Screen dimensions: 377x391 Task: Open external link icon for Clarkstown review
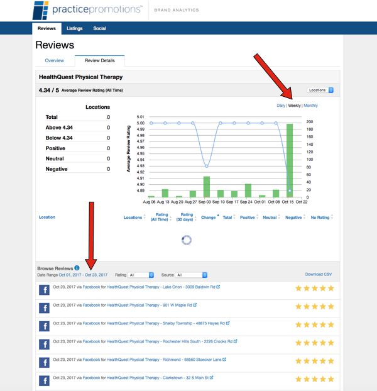pos(212,378)
